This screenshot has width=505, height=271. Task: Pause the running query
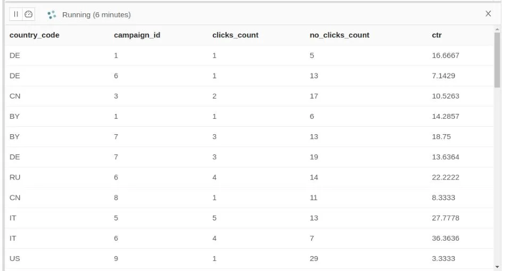(x=16, y=14)
